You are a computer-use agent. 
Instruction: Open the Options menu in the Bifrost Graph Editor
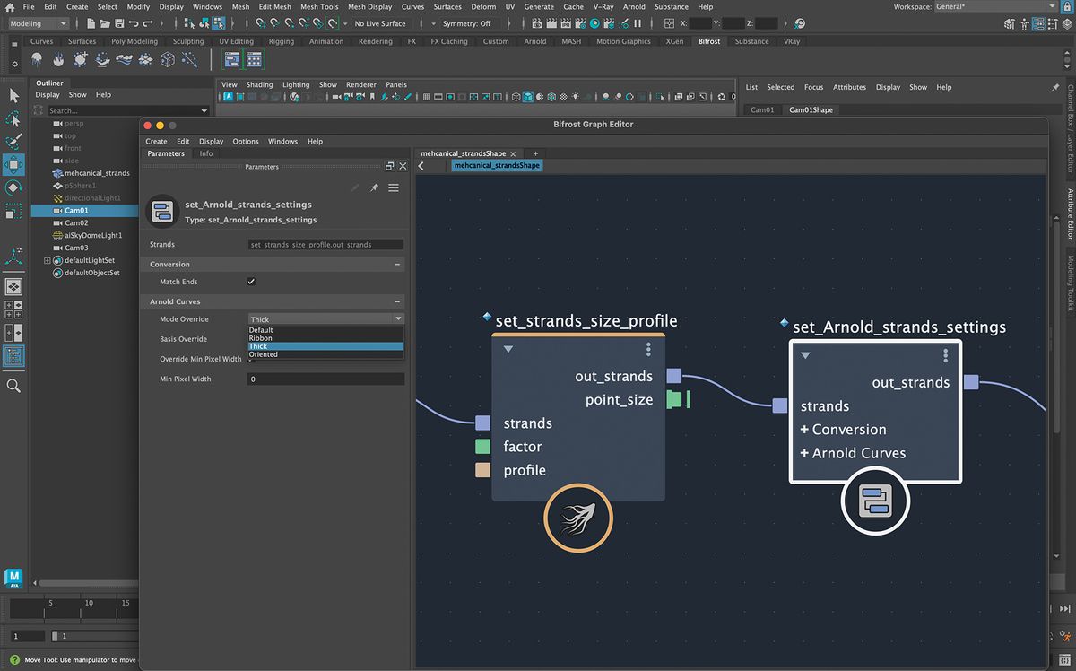(246, 141)
